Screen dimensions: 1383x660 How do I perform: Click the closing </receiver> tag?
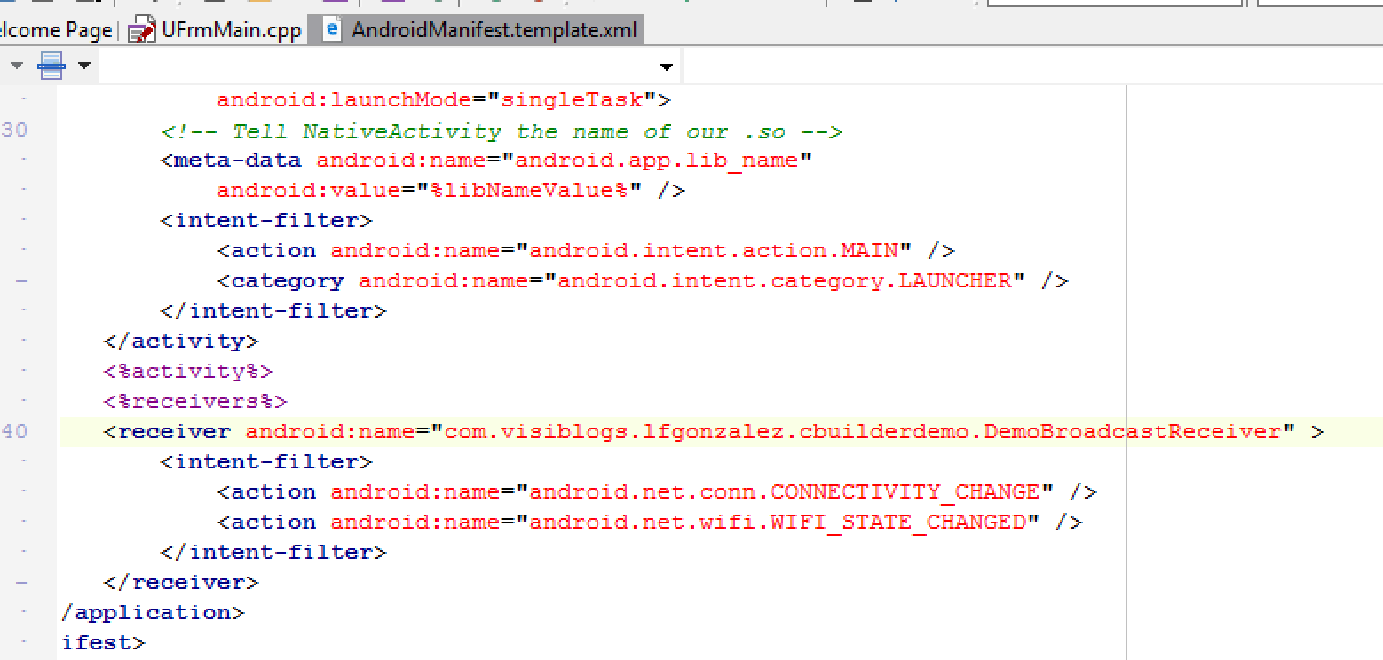click(x=181, y=583)
